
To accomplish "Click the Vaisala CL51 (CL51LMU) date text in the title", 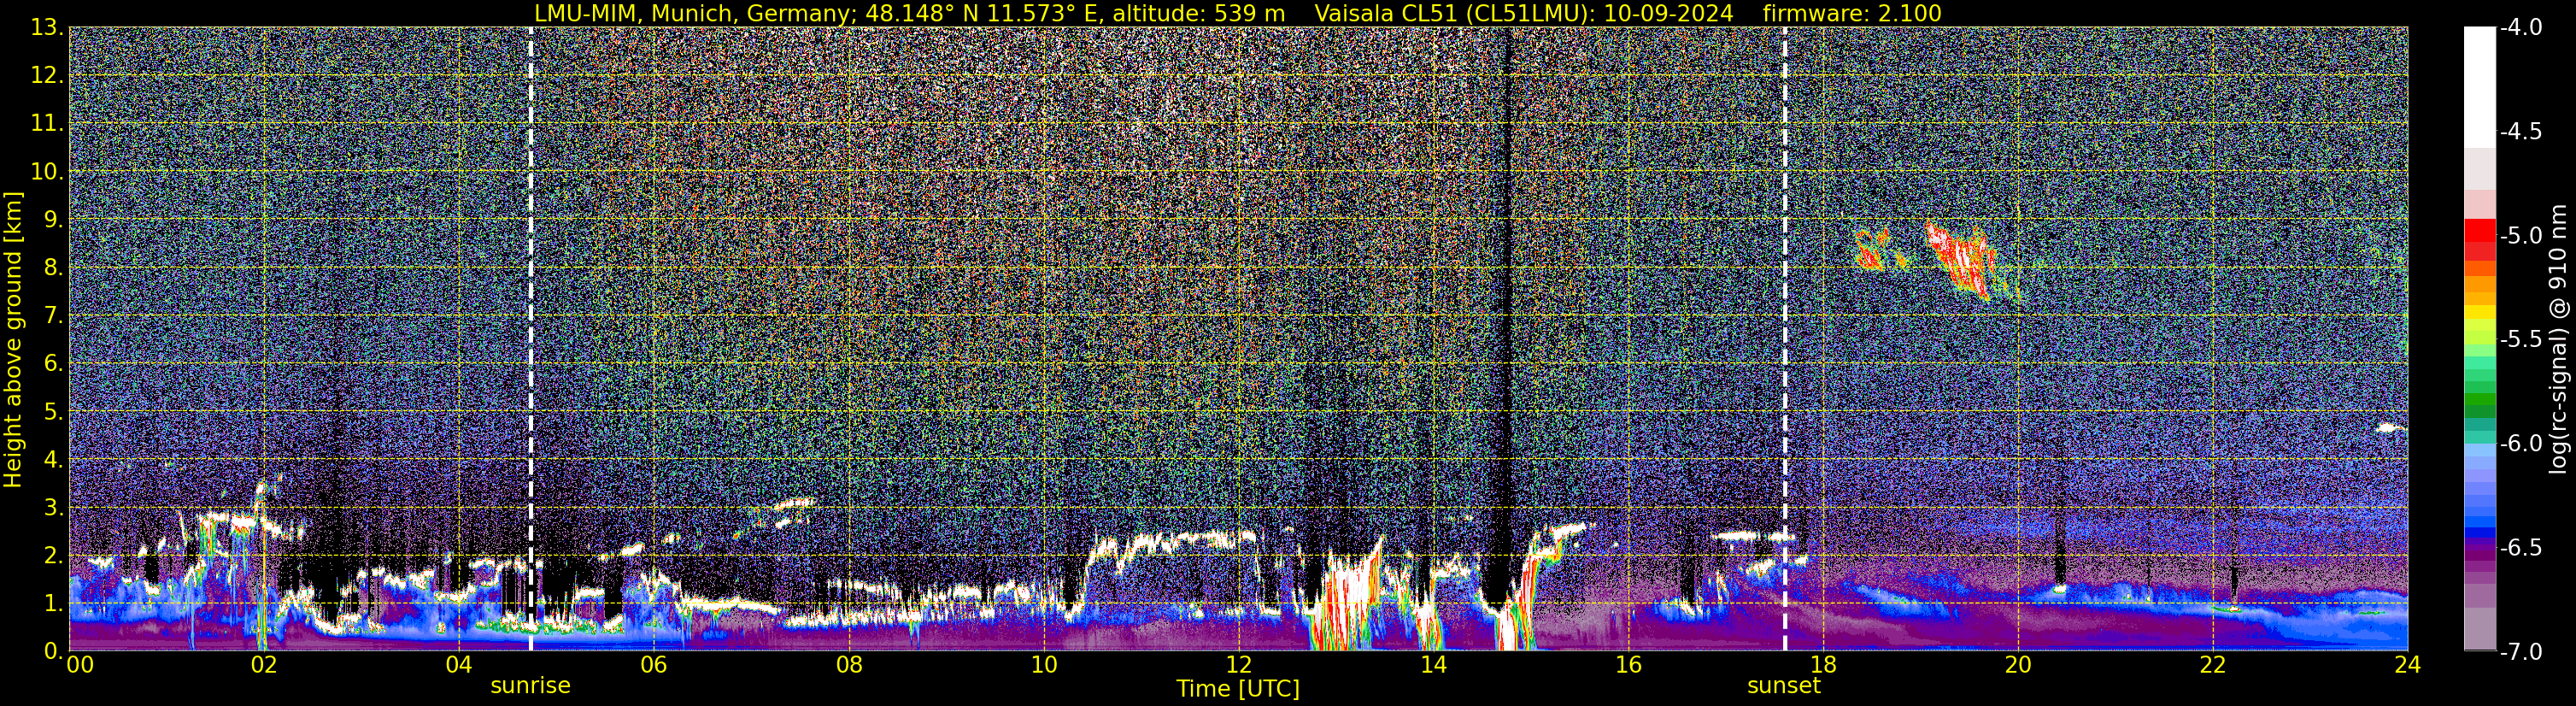I will tap(1524, 13).
